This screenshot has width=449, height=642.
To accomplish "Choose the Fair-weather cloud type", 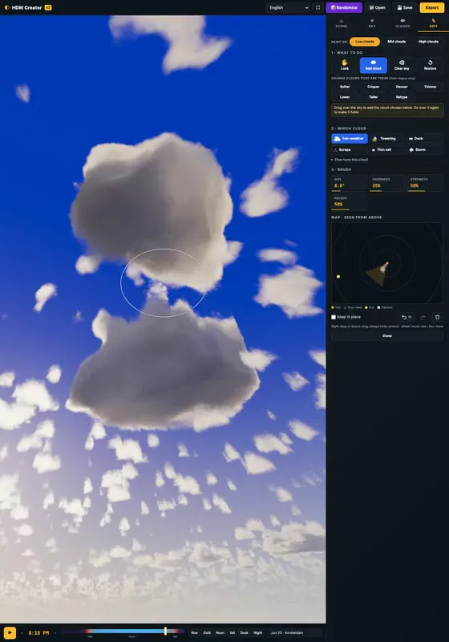I will coord(350,138).
